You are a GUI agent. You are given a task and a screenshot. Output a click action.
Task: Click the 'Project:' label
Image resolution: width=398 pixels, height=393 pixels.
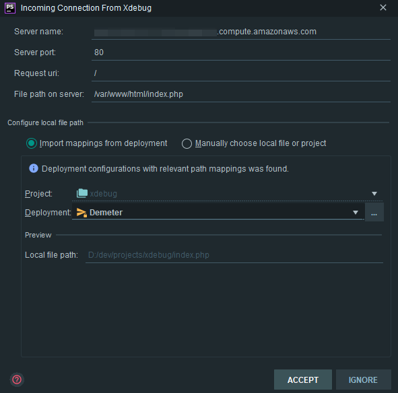pyautogui.click(x=38, y=194)
